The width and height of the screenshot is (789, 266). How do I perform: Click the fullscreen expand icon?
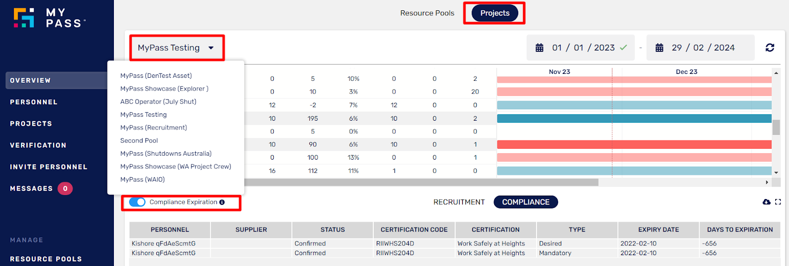coord(778,202)
